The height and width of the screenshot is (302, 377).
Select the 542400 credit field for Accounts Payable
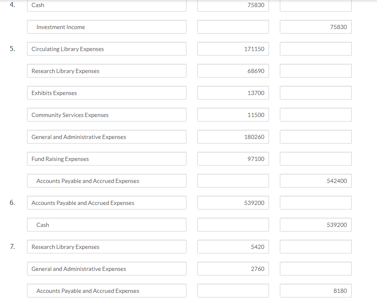(x=316, y=180)
